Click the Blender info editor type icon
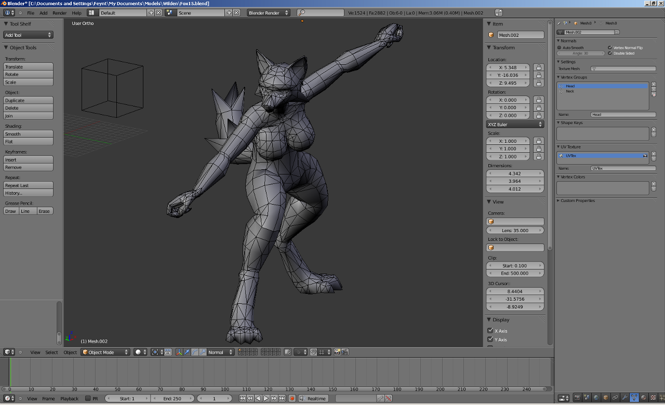The image size is (665, 405). click(x=9, y=12)
